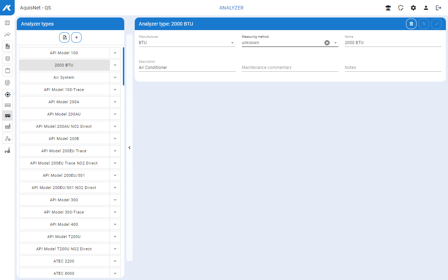Select the highlighted bus sidebar icon
The image size is (448, 280).
click(7, 115)
